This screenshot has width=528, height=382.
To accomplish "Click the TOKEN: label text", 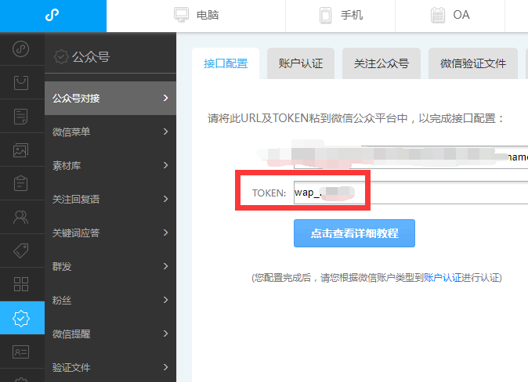I will (x=269, y=193).
